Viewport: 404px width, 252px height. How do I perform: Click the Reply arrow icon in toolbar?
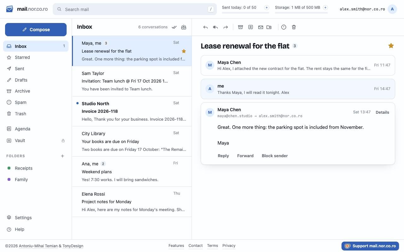click(205, 27)
